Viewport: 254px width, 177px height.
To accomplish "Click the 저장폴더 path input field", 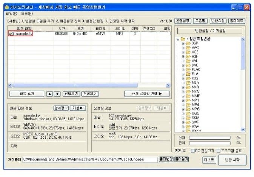I will 90,160.
